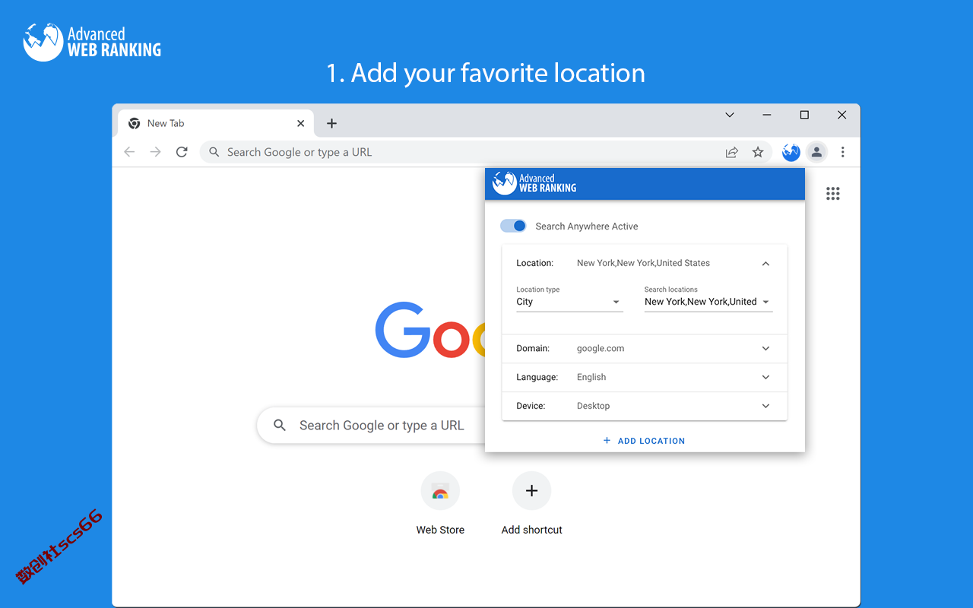The height and width of the screenshot is (608, 973).
Task: Collapse the Location section chevron
Action: tap(765, 264)
